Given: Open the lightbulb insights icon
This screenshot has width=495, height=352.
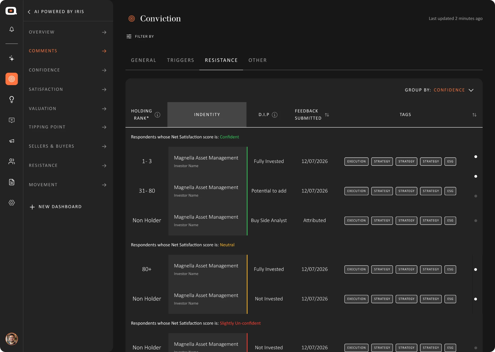Looking at the screenshot, I should pyautogui.click(x=12, y=100).
